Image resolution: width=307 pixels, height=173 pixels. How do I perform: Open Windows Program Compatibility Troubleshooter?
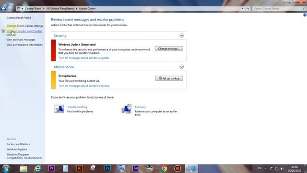coord(24,156)
